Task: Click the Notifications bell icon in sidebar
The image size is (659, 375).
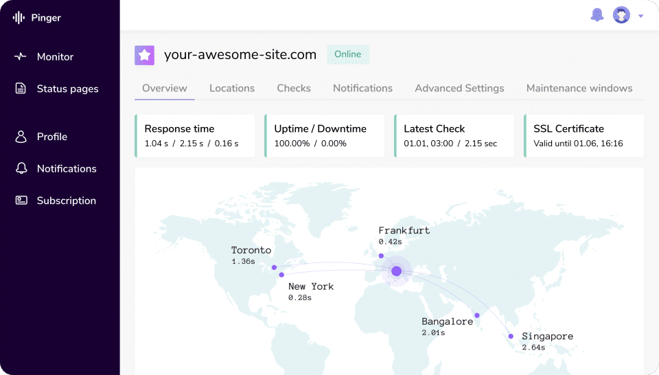Action: coord(21,168)
